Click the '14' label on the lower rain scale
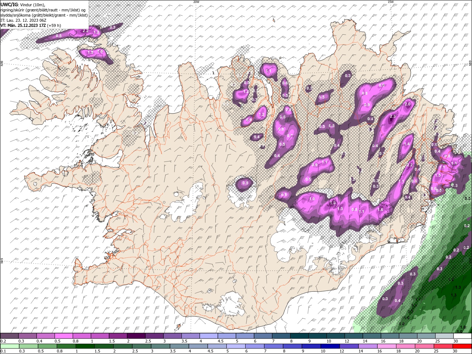 tap(360, 351)
